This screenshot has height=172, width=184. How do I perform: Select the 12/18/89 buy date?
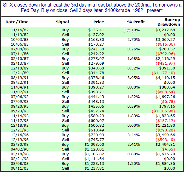point(20,68)
